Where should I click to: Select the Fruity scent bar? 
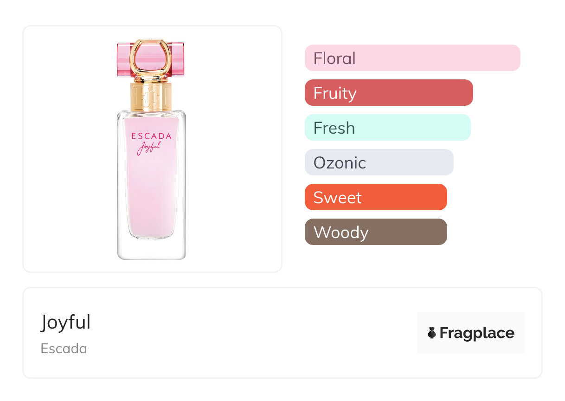point(389,93)
